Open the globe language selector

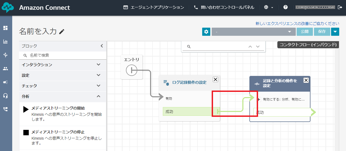click(x=268, y=7)
